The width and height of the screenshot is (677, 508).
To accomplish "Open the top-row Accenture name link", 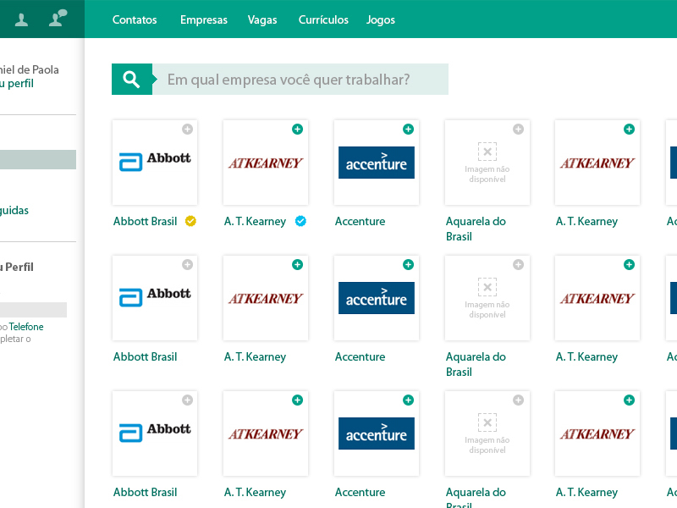I will (361, 221).
